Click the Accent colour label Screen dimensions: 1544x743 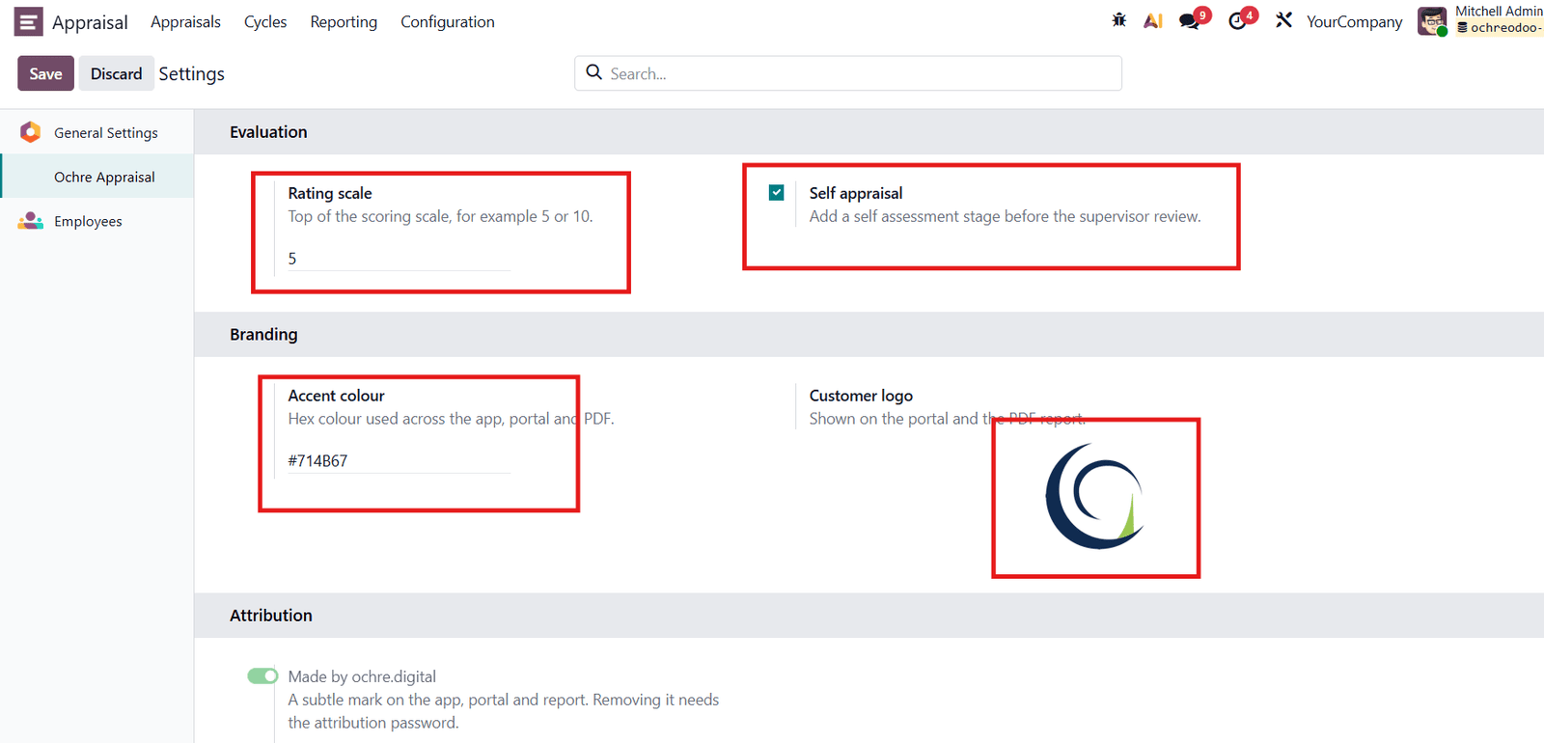point(336,396)
